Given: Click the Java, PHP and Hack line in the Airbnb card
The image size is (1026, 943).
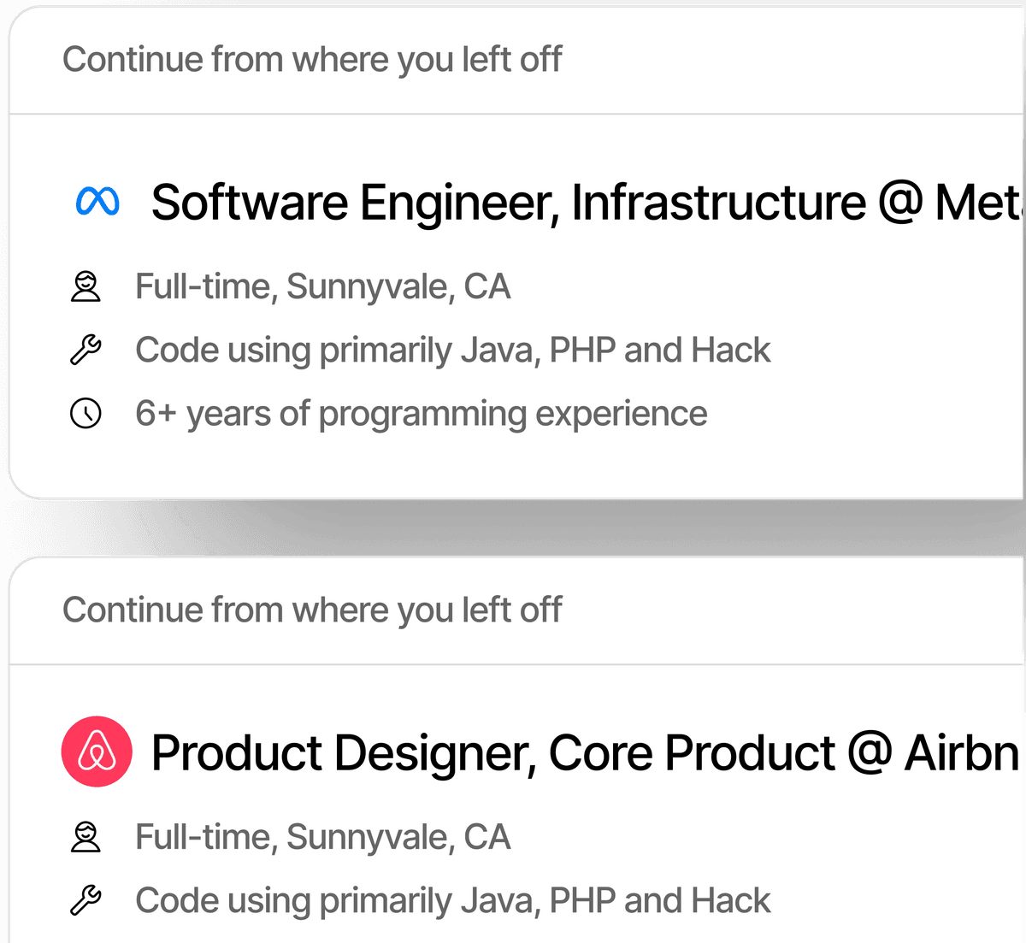Looking at the screenshot, I should pyautogui.click(x=452, y=900).
